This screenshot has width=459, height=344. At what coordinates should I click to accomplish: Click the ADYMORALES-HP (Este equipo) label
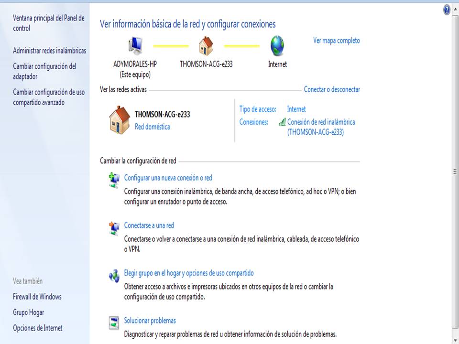pos(135,69)
